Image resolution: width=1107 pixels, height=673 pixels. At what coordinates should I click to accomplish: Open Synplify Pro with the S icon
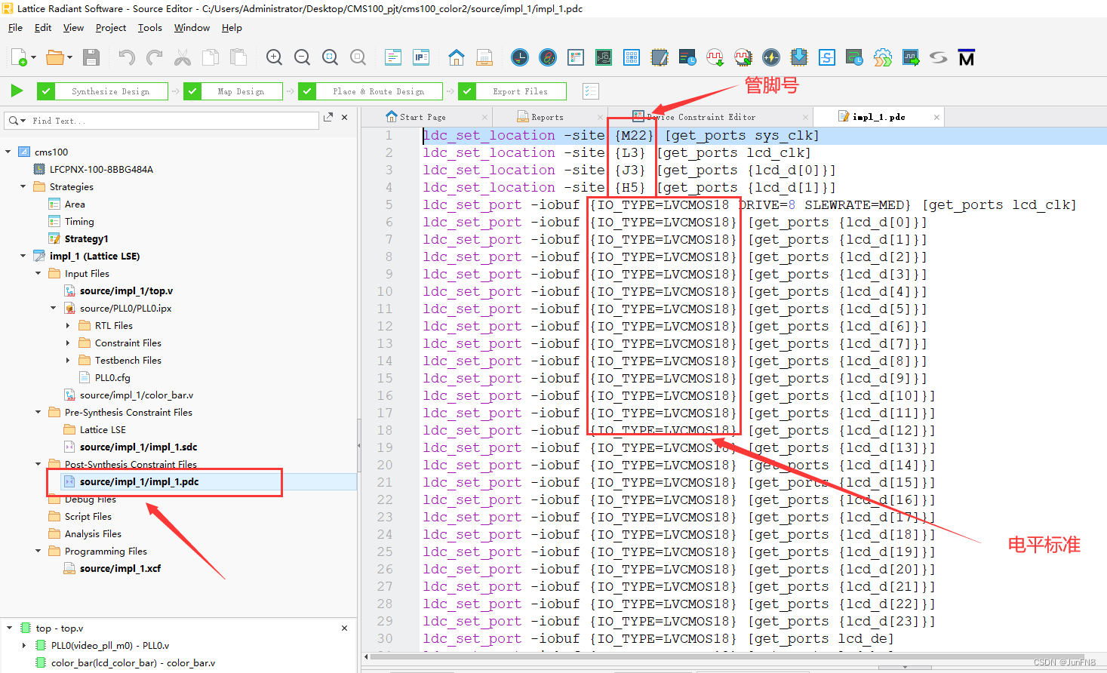826,57
